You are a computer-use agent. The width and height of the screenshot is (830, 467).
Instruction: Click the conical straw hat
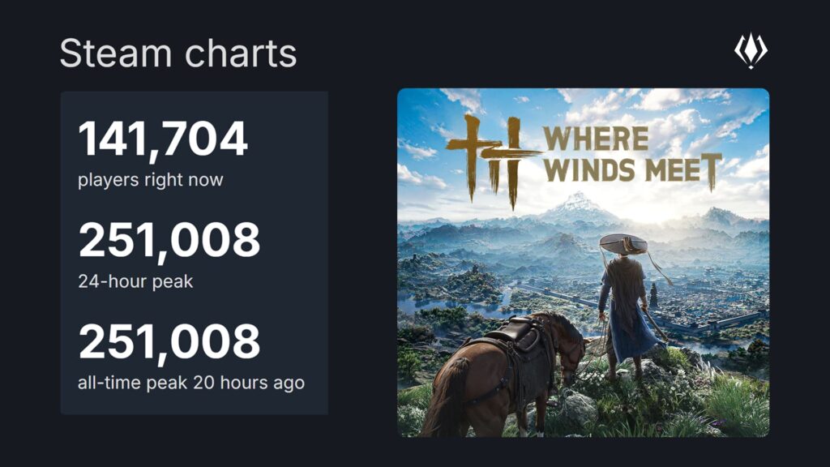pyautogui.click(x=623, y=242)
